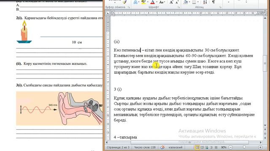Shrink font size with the small A icon

click(177, 2)
